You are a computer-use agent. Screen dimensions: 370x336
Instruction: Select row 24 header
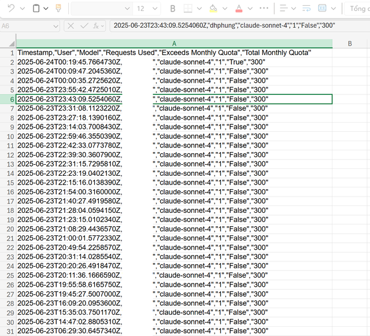click(x=8, y=266)
